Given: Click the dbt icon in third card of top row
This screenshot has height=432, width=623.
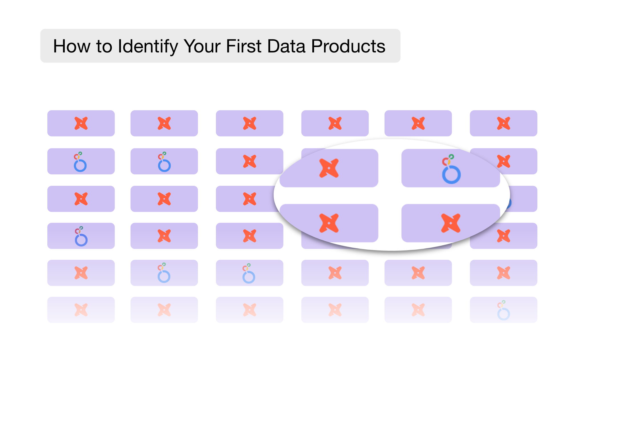Looking at the screenshot, I should click(x=250, y=123).
